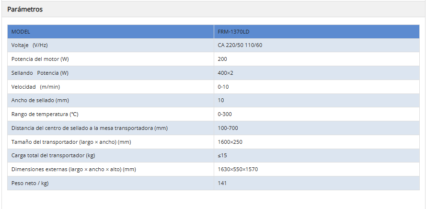
Task: Click the Tamaño del transportador label
Action: (x=71, y=142)
